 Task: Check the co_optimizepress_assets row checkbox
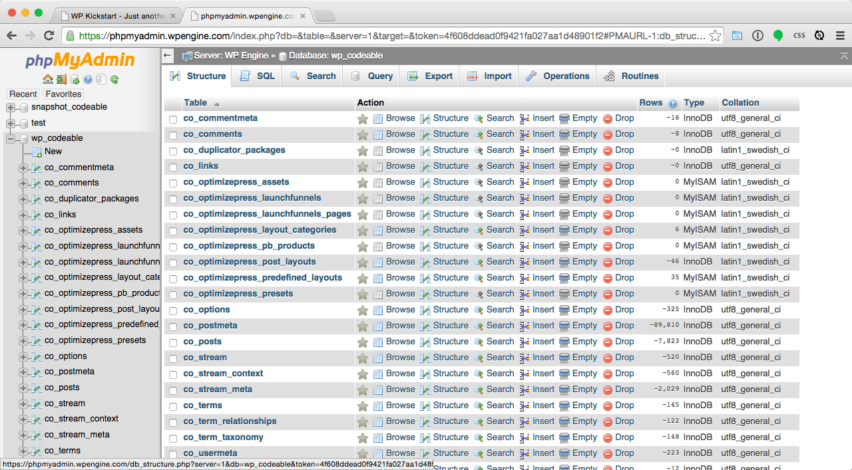click(173, 183)
